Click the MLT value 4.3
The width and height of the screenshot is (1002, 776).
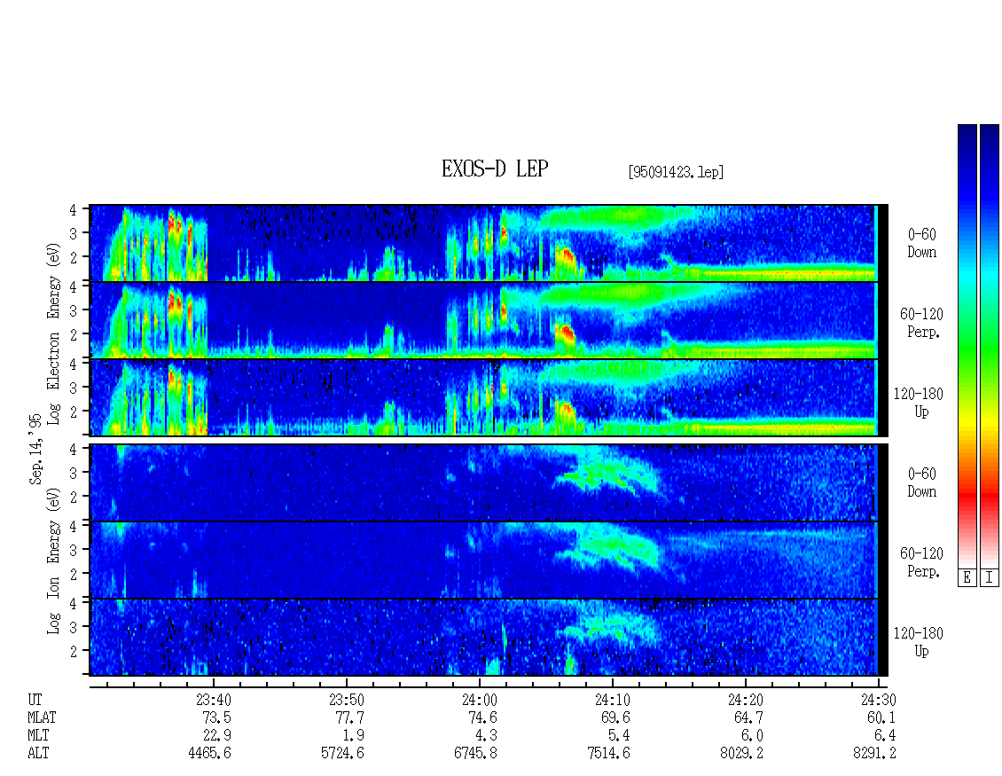pyautogui.click(x=486, y=736)
